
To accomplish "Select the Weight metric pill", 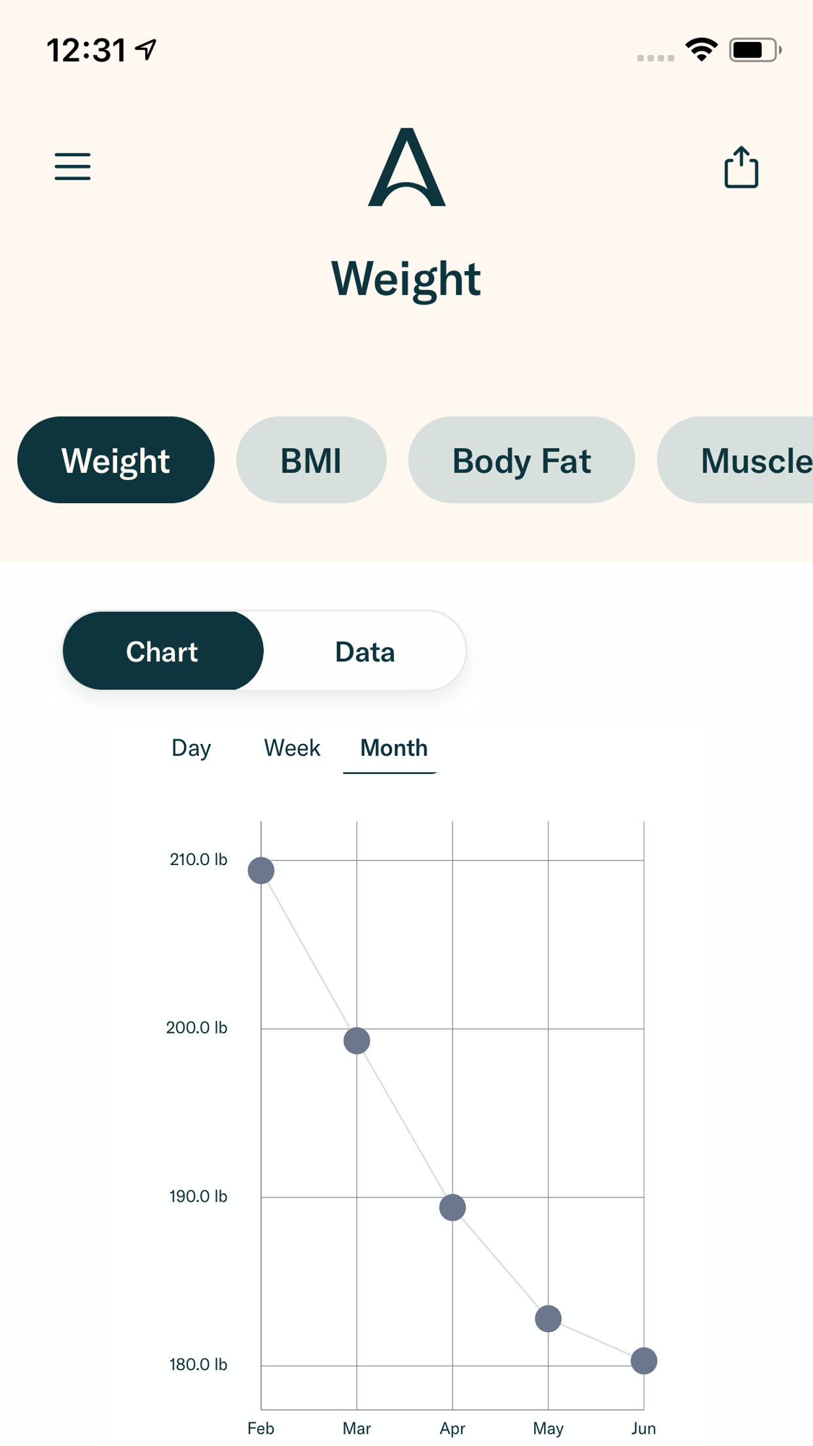I will tap(116, 460).
